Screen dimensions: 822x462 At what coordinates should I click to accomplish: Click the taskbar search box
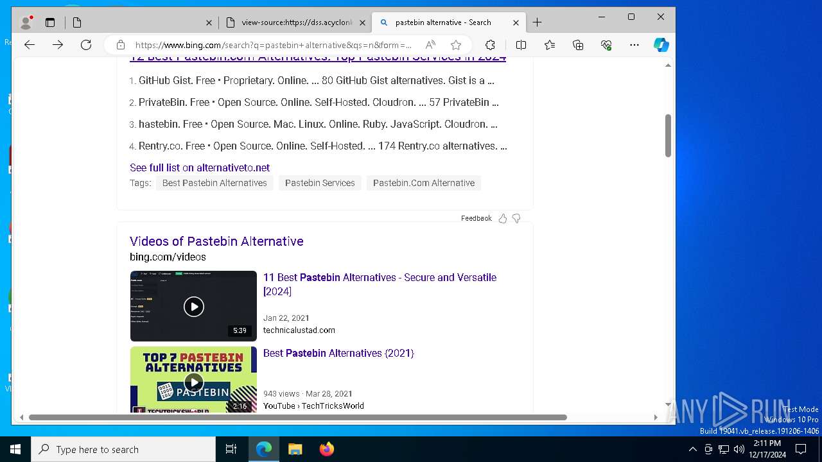click(x=123, y=449)
